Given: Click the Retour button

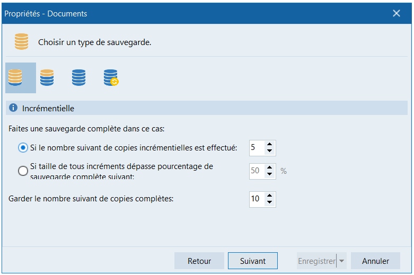Looking at the screenshot, I should (x=199, y=261).
